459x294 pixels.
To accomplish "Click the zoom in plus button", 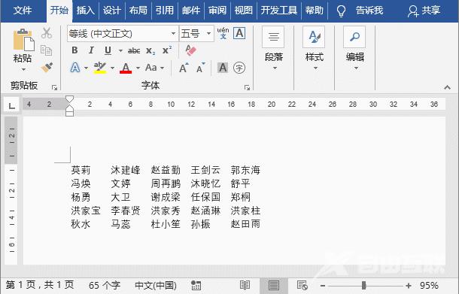I will tap(409, 286).
